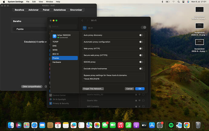Open Apple TV from the dock
This screenshot has width=209, height=131.
144,125
